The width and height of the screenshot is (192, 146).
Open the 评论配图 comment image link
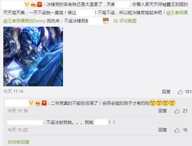tap(128, 21)
